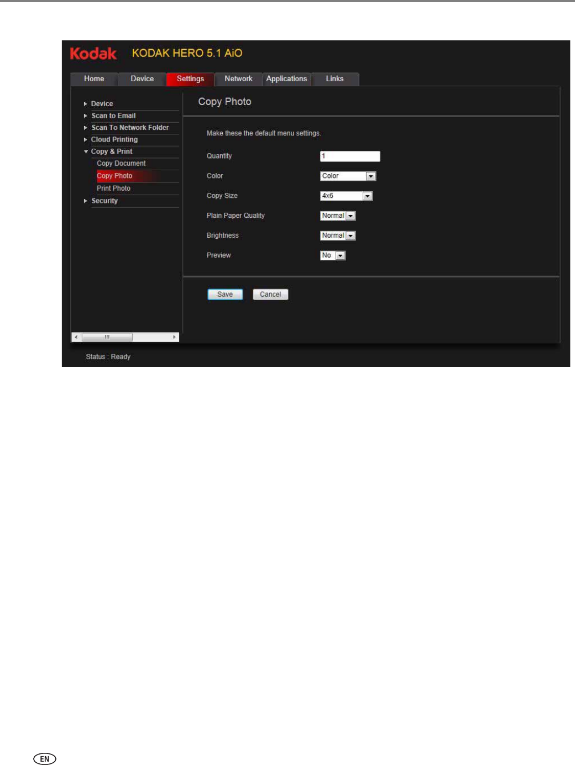Open the Copy Size dropdown

[x=347, y=196]
